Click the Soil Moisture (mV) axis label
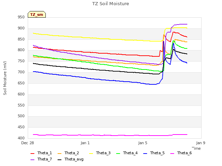The width and height of the screenshot is (222, 166). 5,78
